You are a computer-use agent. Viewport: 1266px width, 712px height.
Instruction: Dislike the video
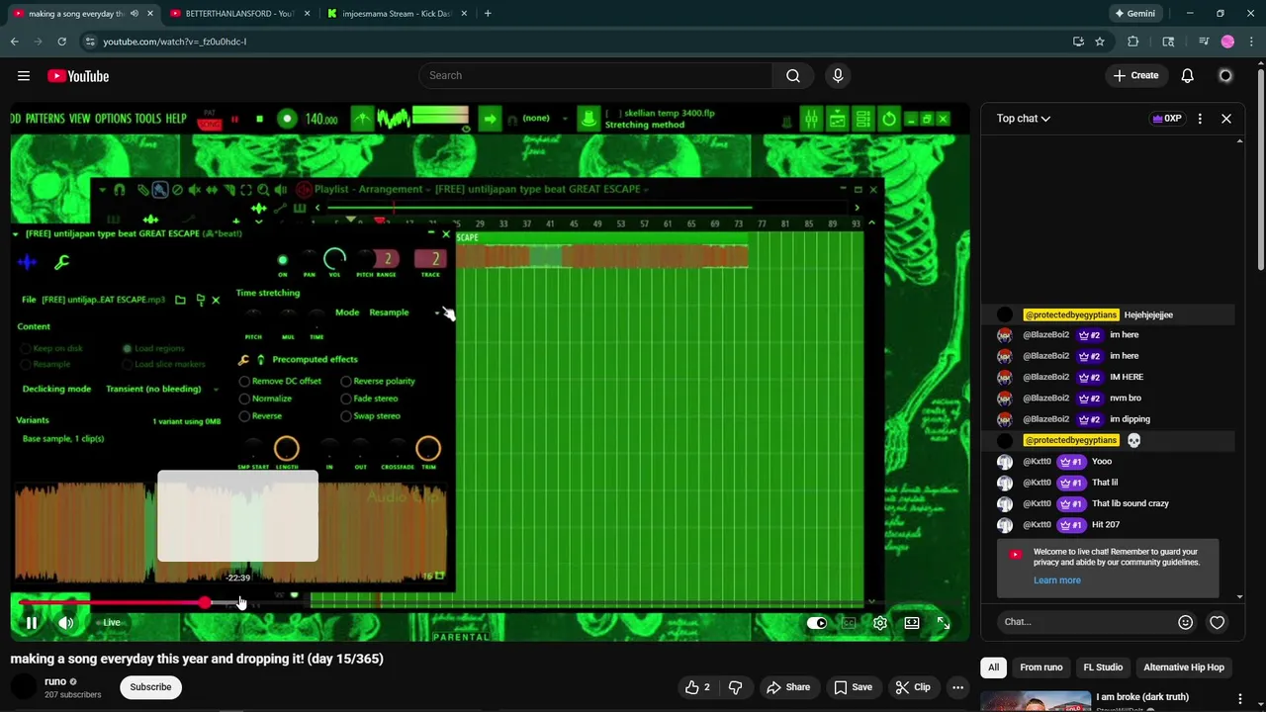pos(735,687)
